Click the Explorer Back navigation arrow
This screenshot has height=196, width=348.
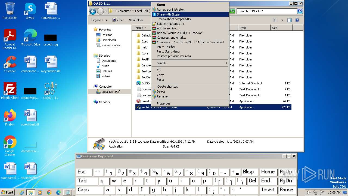point(93,11)
